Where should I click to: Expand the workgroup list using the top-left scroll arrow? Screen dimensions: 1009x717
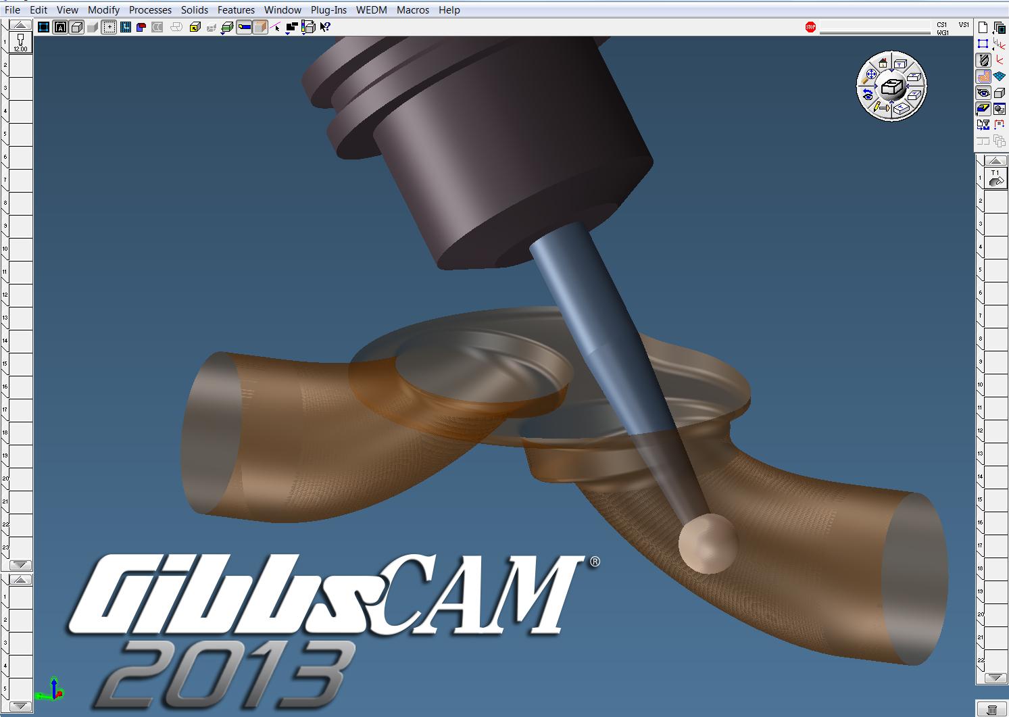click(x=19, y=24)
